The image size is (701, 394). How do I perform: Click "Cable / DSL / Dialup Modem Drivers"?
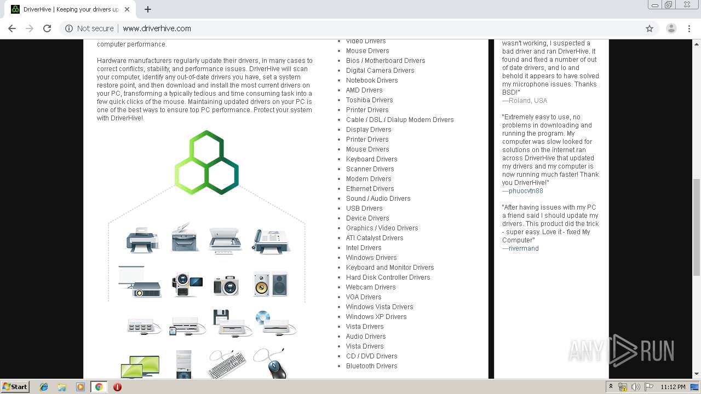click(400, 120)
